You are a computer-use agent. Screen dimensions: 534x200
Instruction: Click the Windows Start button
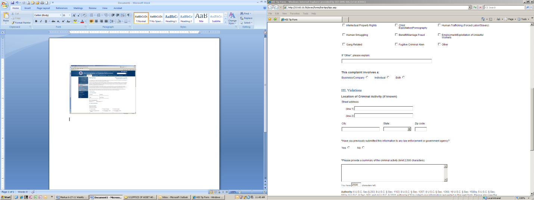coord(6,197)
